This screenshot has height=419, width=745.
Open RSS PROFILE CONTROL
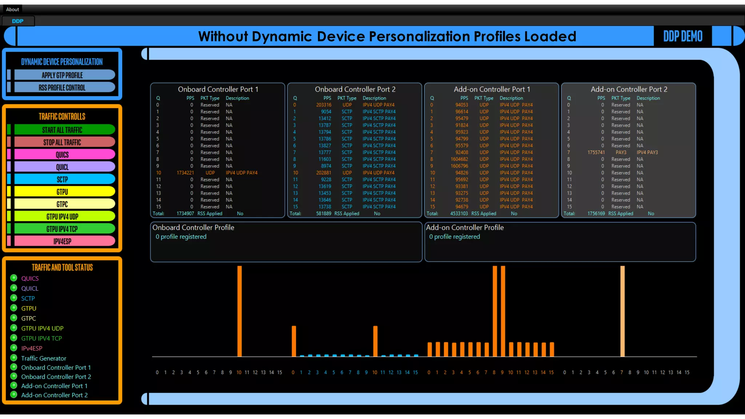pyautogui.click(x=64, y=88)
